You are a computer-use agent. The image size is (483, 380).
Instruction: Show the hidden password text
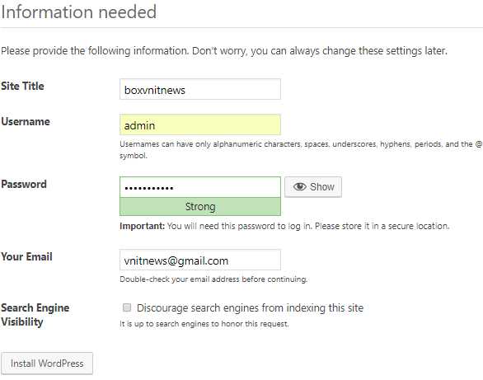pyautogui.click(x=313, y=187)
